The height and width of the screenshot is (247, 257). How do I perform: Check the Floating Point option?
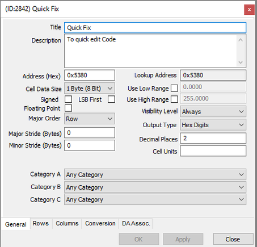pyautogui.click(x=68, y=108)
